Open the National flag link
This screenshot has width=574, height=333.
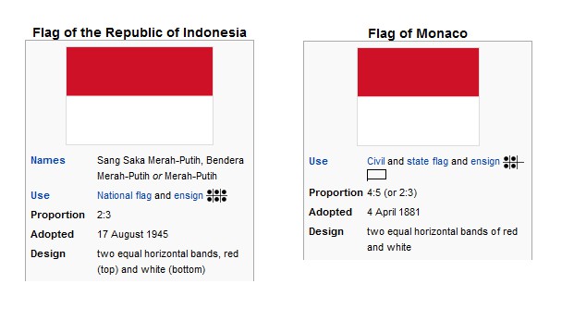124,195
